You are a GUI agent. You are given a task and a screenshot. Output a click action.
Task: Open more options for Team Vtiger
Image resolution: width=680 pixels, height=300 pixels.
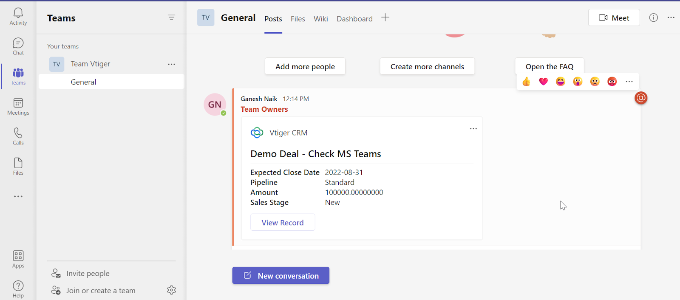(x=171, y=64)
